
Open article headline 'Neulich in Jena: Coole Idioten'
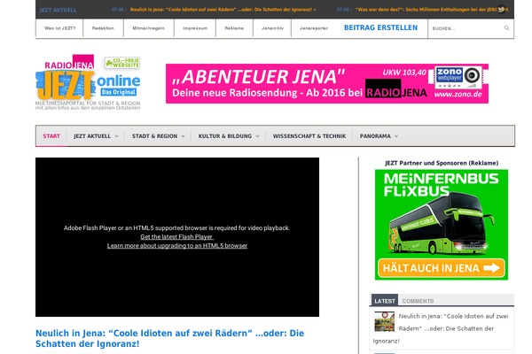169,338
